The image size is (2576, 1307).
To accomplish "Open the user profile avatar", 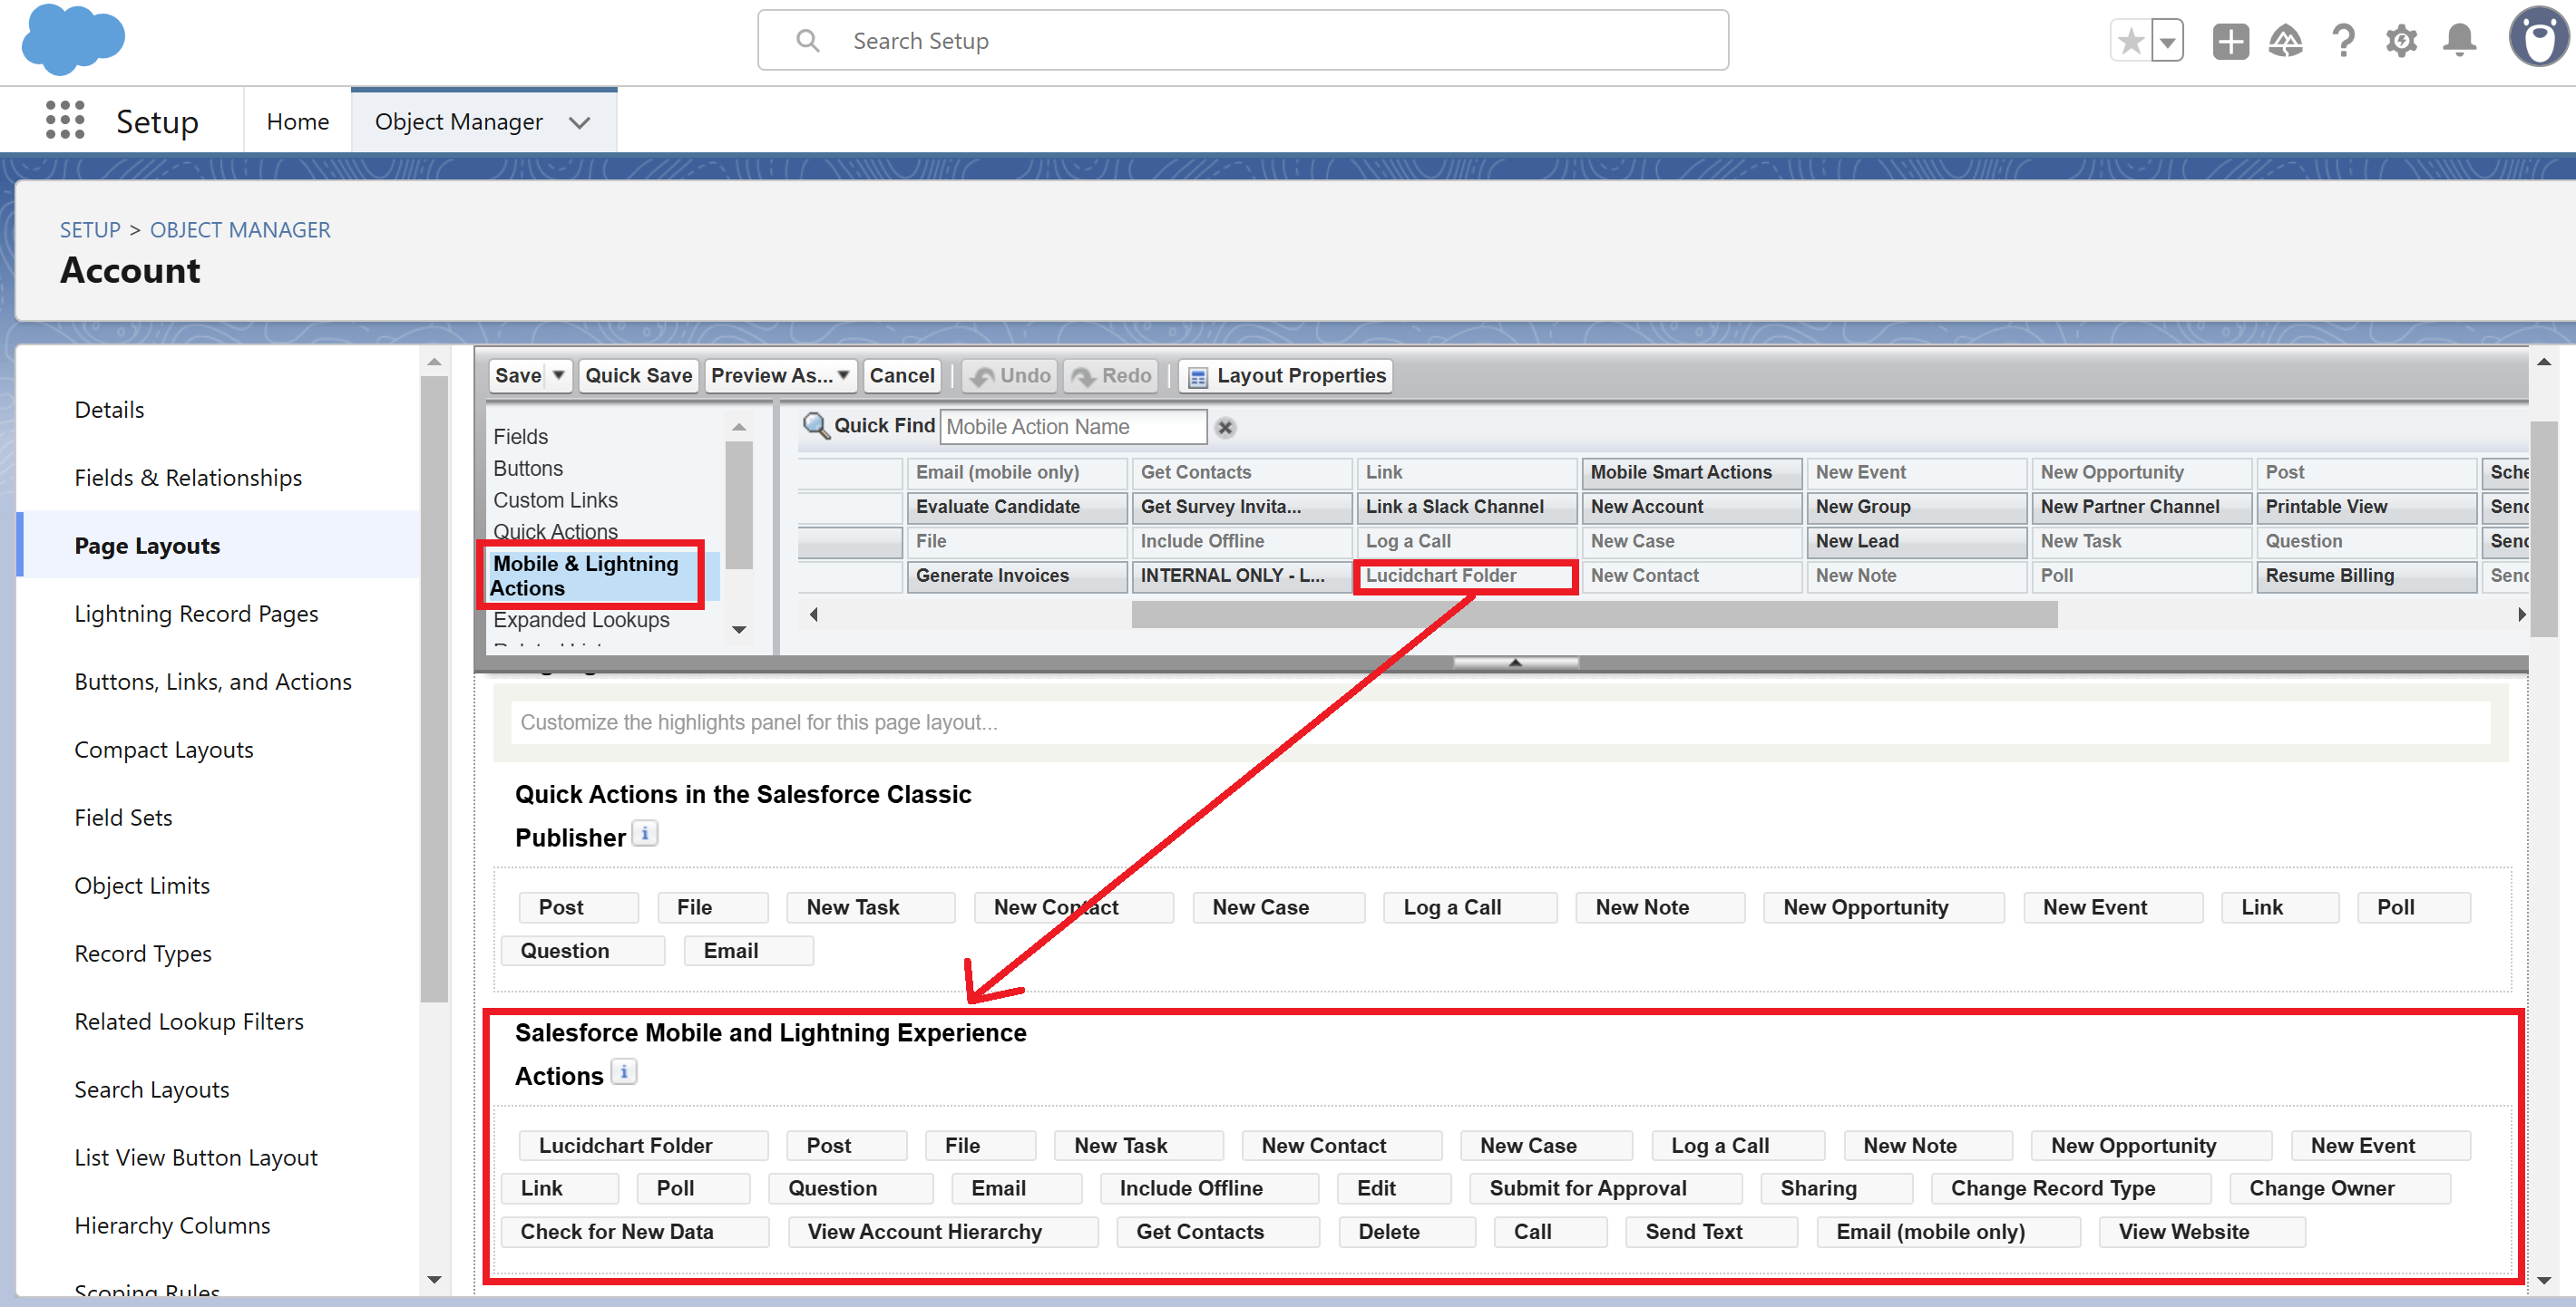I will point(2538,38).
